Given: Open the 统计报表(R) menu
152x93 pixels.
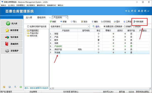Looking at the screenshot, I should click(31, 5).
